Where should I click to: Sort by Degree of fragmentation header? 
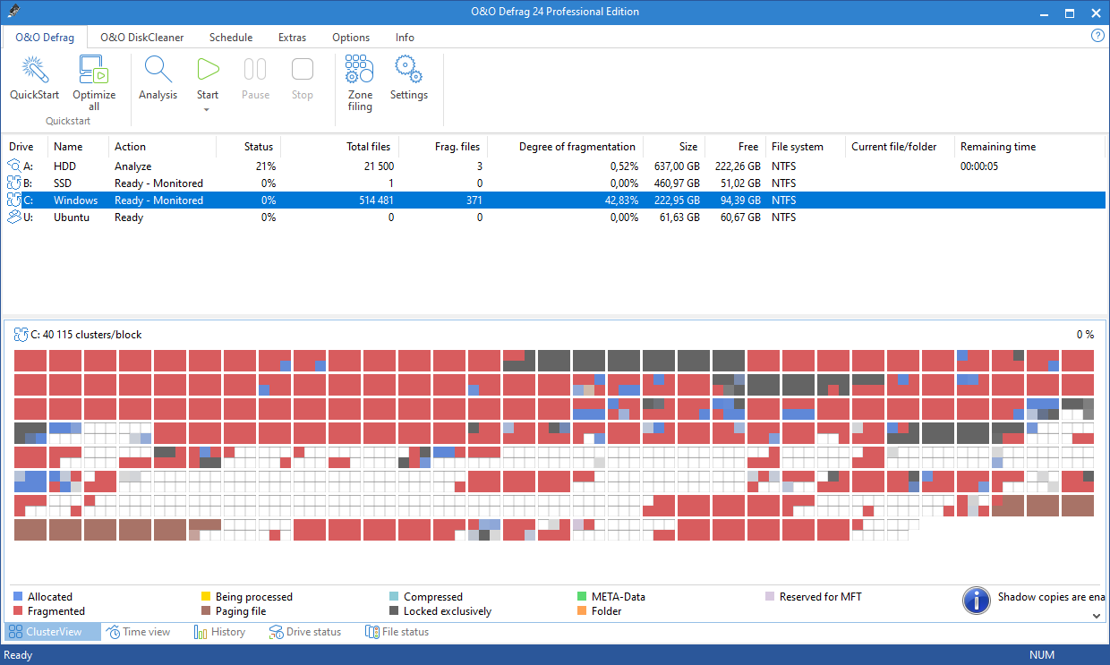[x=577, y=147]
